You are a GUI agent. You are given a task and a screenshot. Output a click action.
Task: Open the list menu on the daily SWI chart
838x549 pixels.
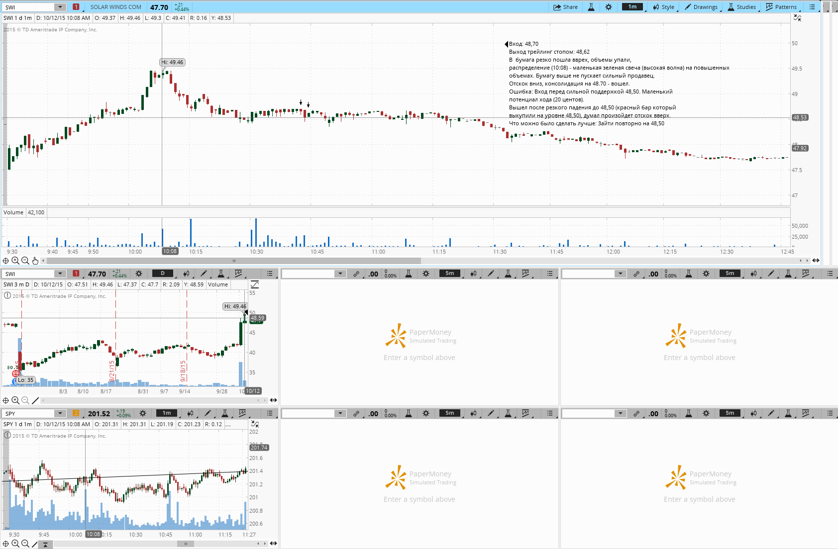click(x=270, y=274)
